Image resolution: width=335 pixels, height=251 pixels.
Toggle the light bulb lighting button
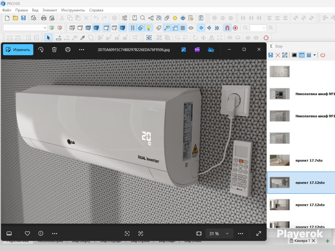[x=149, y=28]
